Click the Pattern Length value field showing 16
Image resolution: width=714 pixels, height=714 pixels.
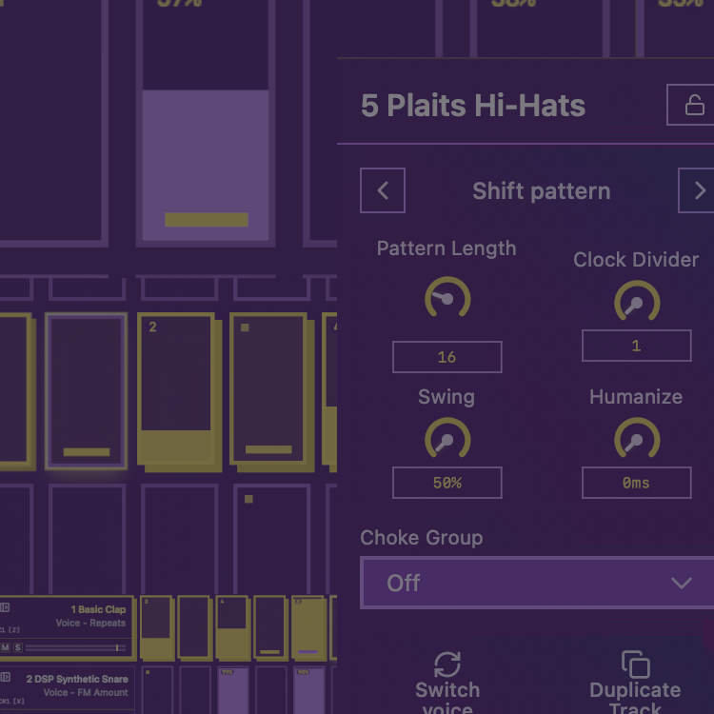(447, 357)
